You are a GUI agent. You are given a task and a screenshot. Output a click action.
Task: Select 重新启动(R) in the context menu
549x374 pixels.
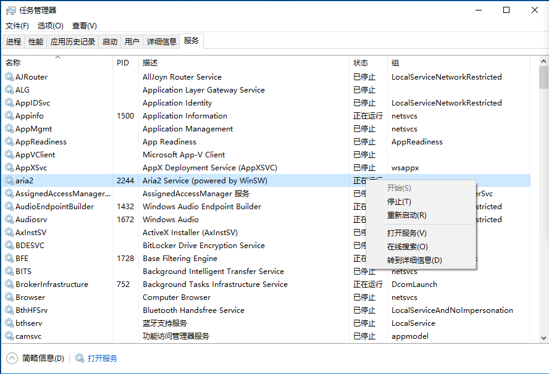point(406,215)
